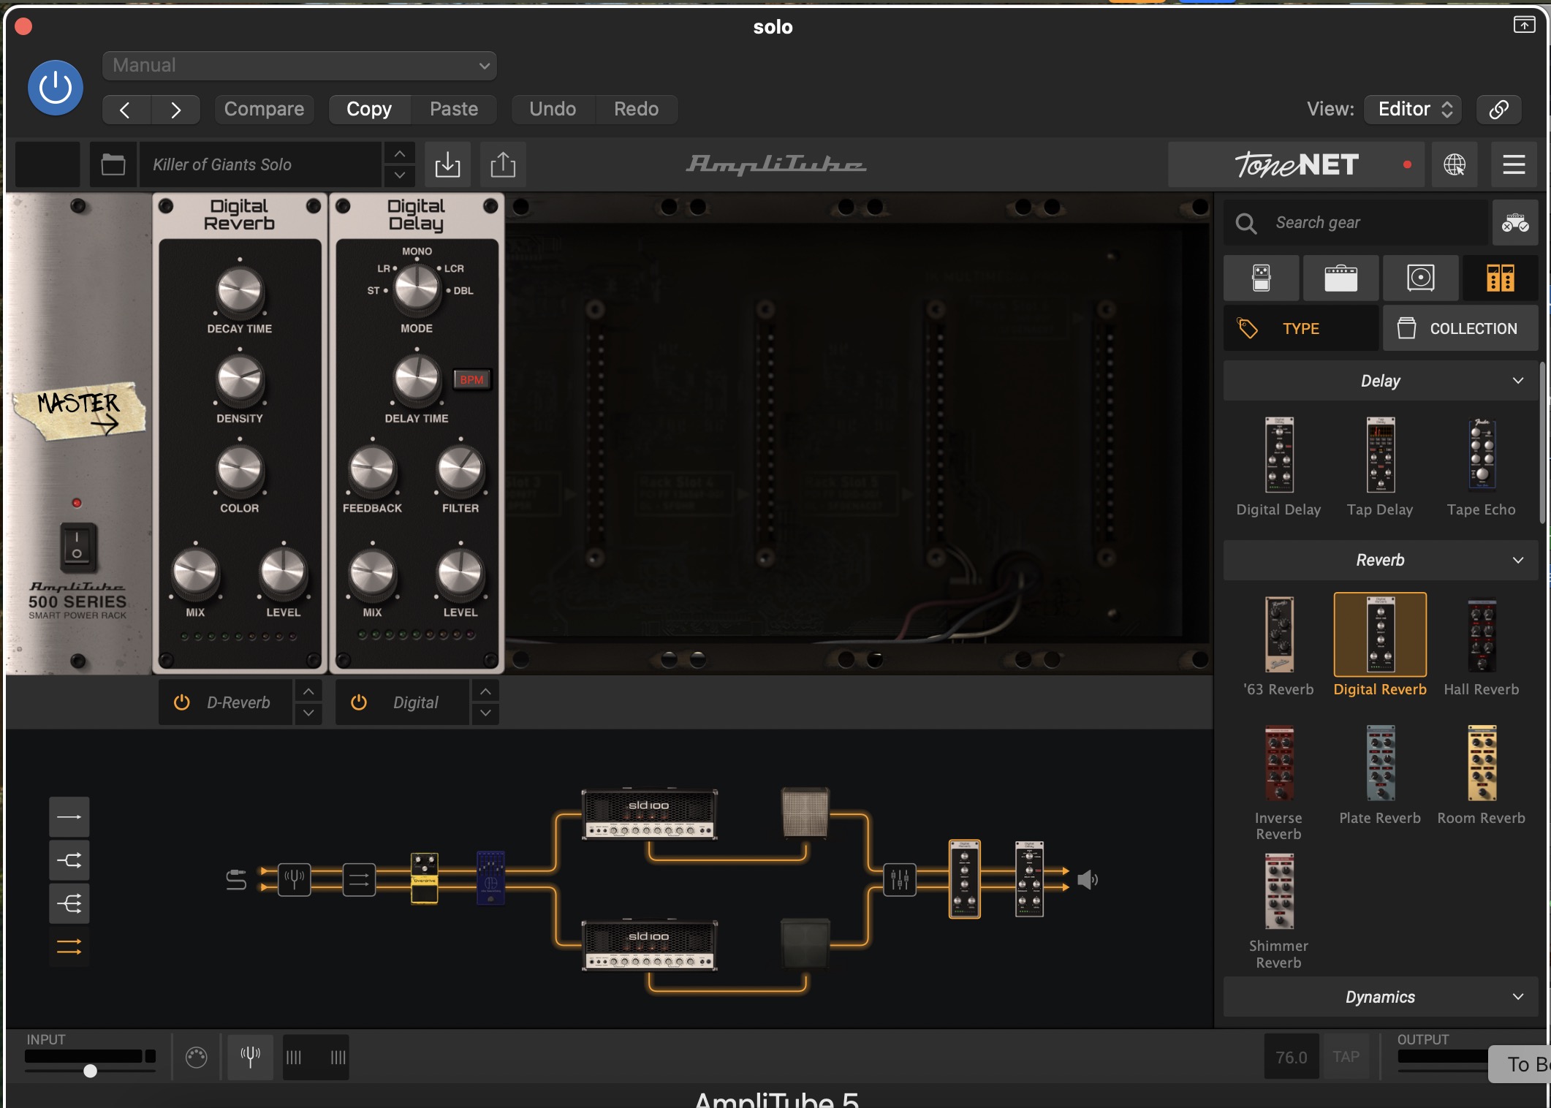Click the Redo button
The image size is (1551, 1108).
(636, 109)
